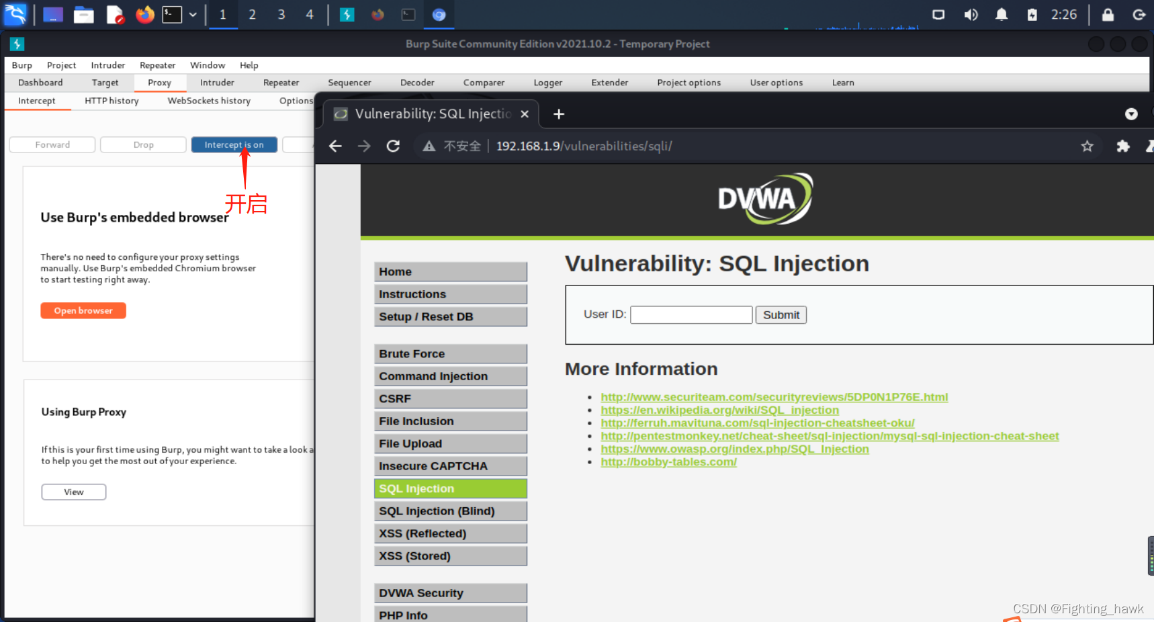This screenshot has width=1154, height=622.
Task: Open the Project menu
Action: pyautogui.click(x=61, y=65)
